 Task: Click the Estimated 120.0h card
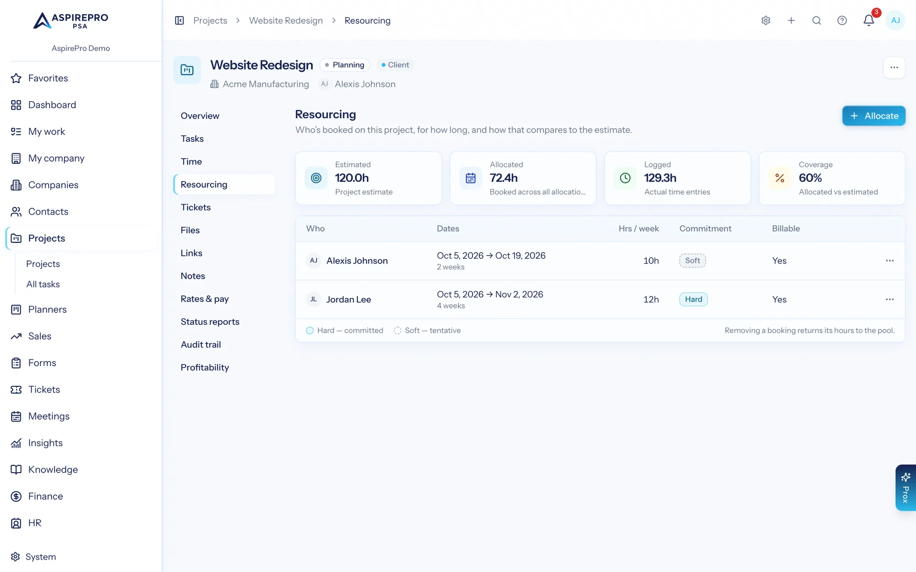coord(369,178)
